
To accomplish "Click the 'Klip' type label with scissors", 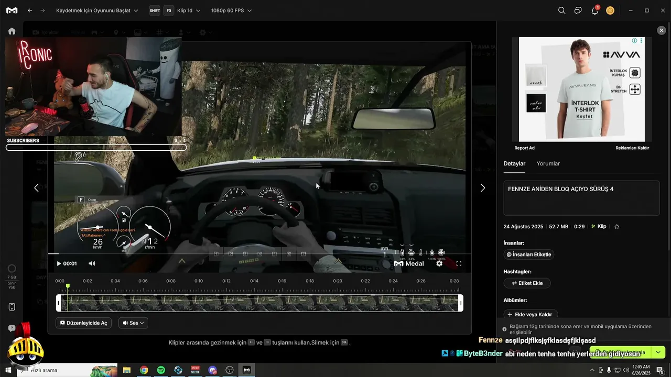I will [598, 227].
